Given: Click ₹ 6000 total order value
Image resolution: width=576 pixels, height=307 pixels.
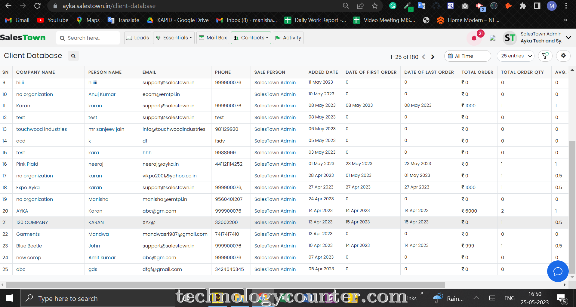Looking at the screenshot, I should click(x=469, y=211).
